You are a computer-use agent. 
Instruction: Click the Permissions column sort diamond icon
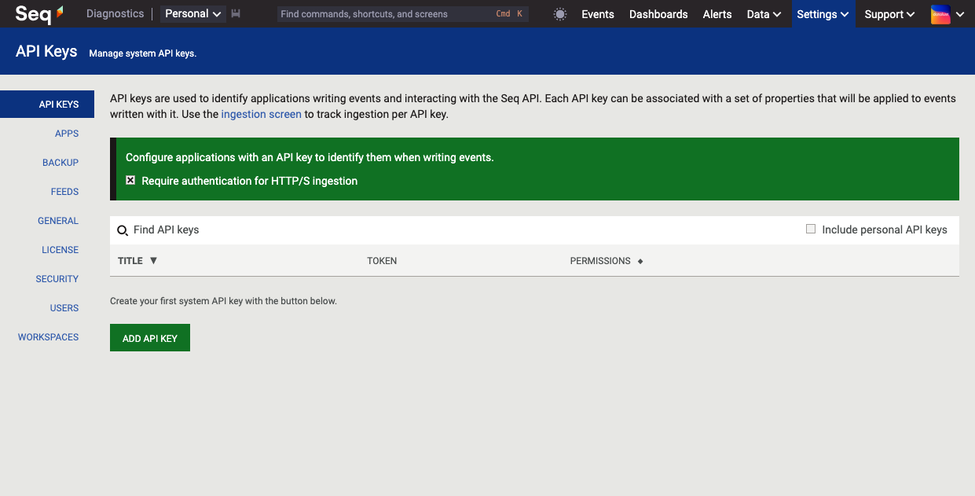(640, 261)
